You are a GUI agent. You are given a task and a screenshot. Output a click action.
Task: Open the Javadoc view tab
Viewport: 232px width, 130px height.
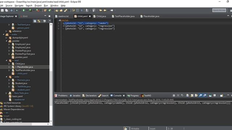[x=75, y=95]
